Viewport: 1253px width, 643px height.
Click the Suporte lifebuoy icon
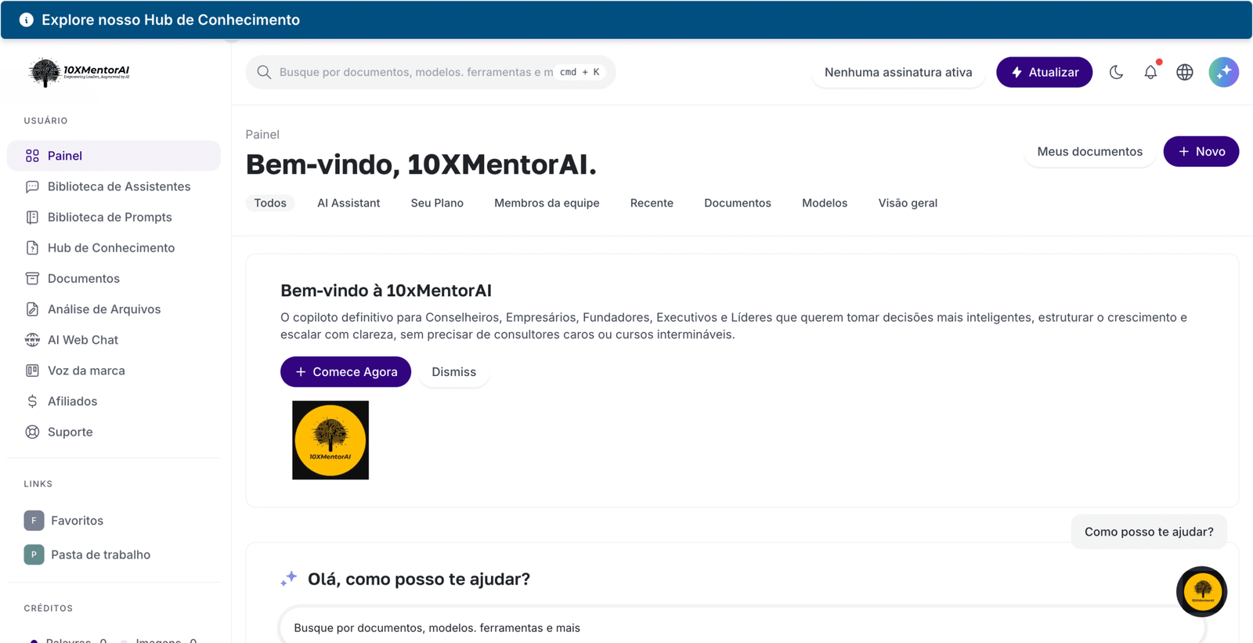[x=32, y=432]
